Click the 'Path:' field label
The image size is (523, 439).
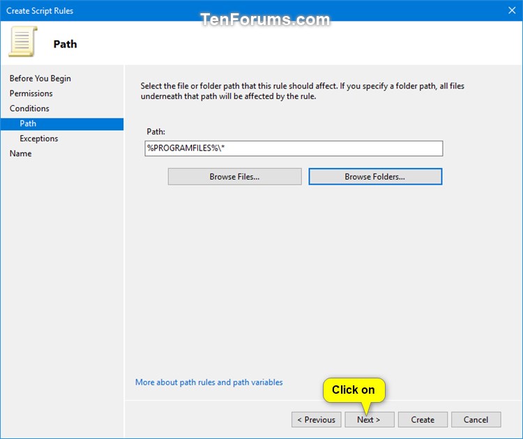point(156,132)
